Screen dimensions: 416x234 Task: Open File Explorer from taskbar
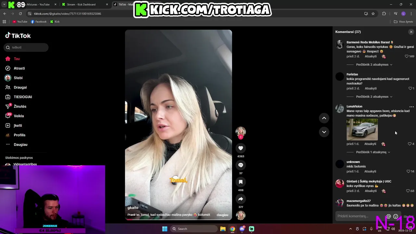pyautogui.click(x=223, y=229)
